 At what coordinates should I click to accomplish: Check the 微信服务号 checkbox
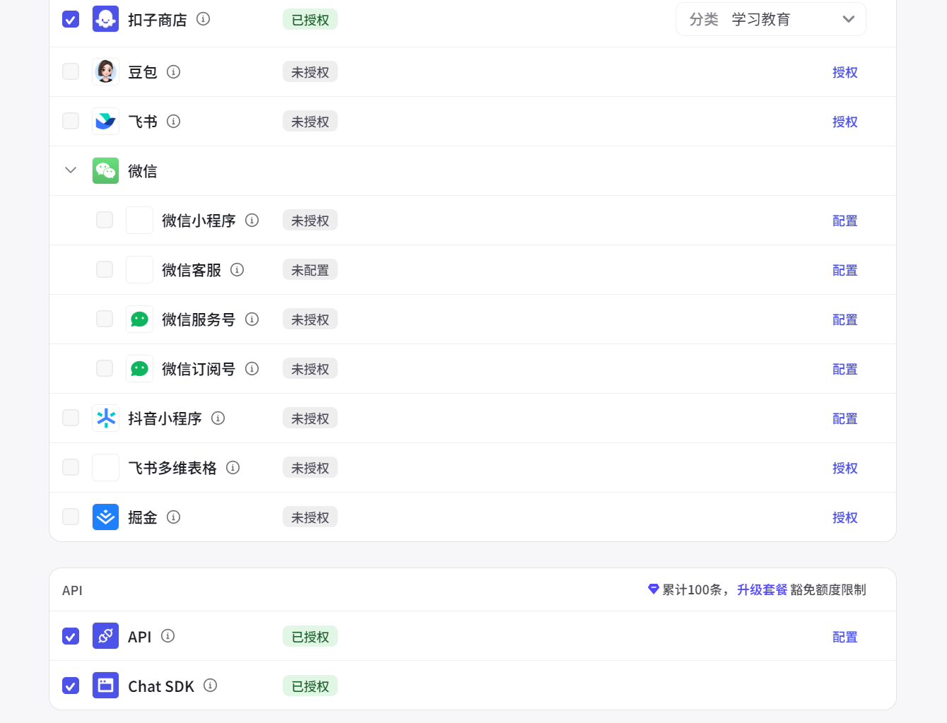pyautogui.click(x=105, y=319)
